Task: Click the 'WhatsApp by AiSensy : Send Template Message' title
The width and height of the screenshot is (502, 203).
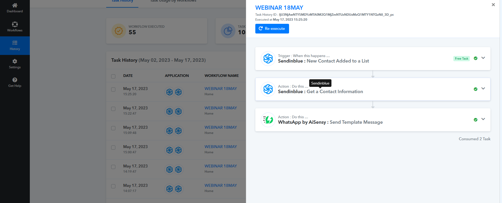Action: pyautogui.click(x=330, y=122)
